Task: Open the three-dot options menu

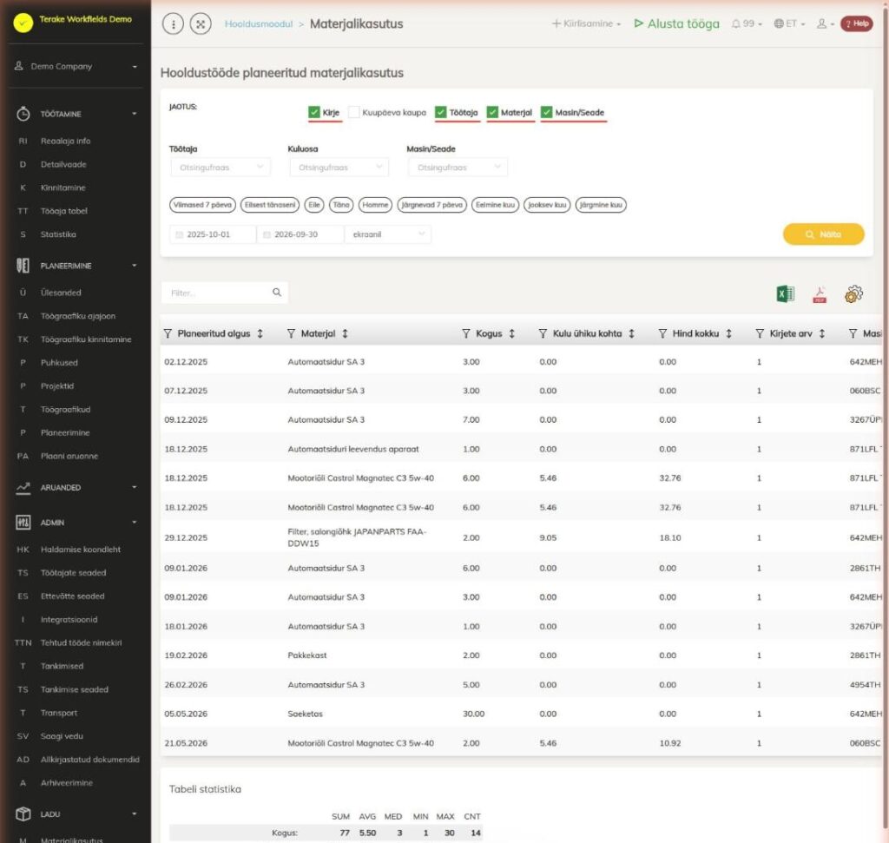Action: point(173,23)
